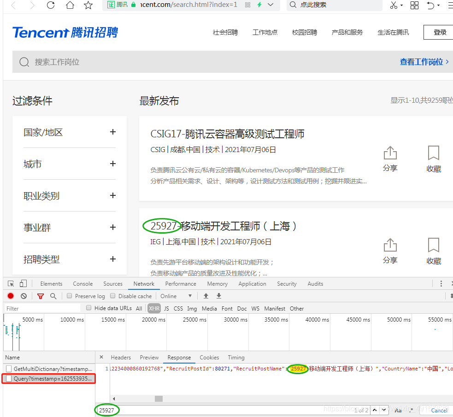This screenshot has height=417, width=453.
Task: Open the scissors screenshot tool dropdown arrow
Action: click(401, 5)
